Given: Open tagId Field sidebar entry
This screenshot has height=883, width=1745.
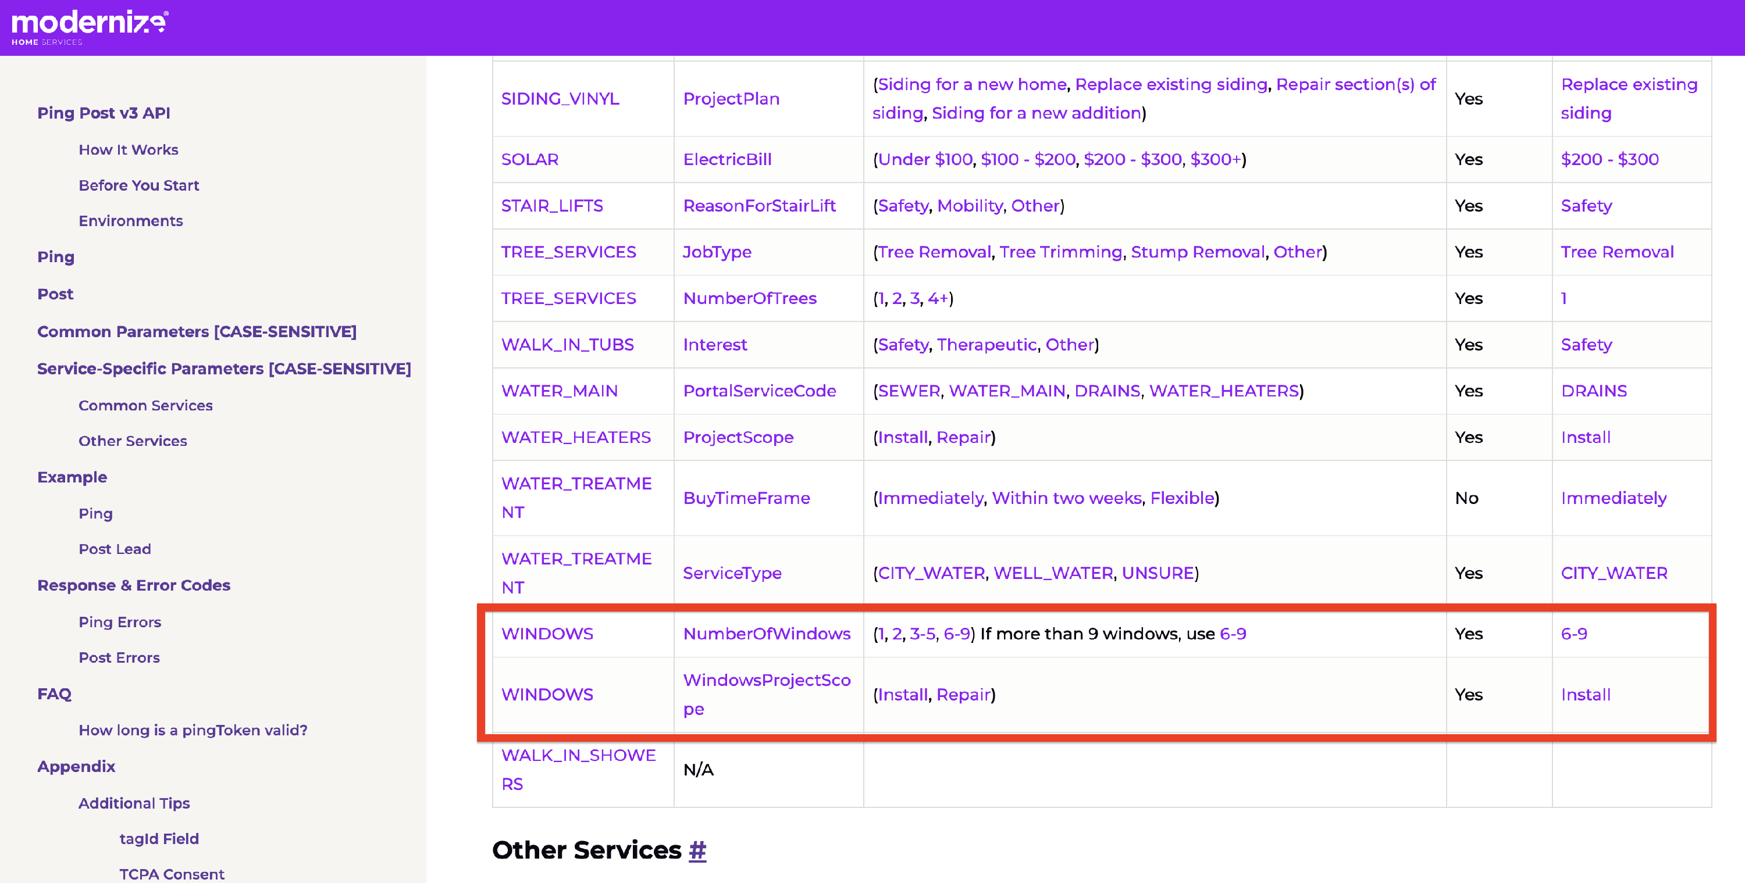Looking at the screenshot, I should [x=159, y=838].
